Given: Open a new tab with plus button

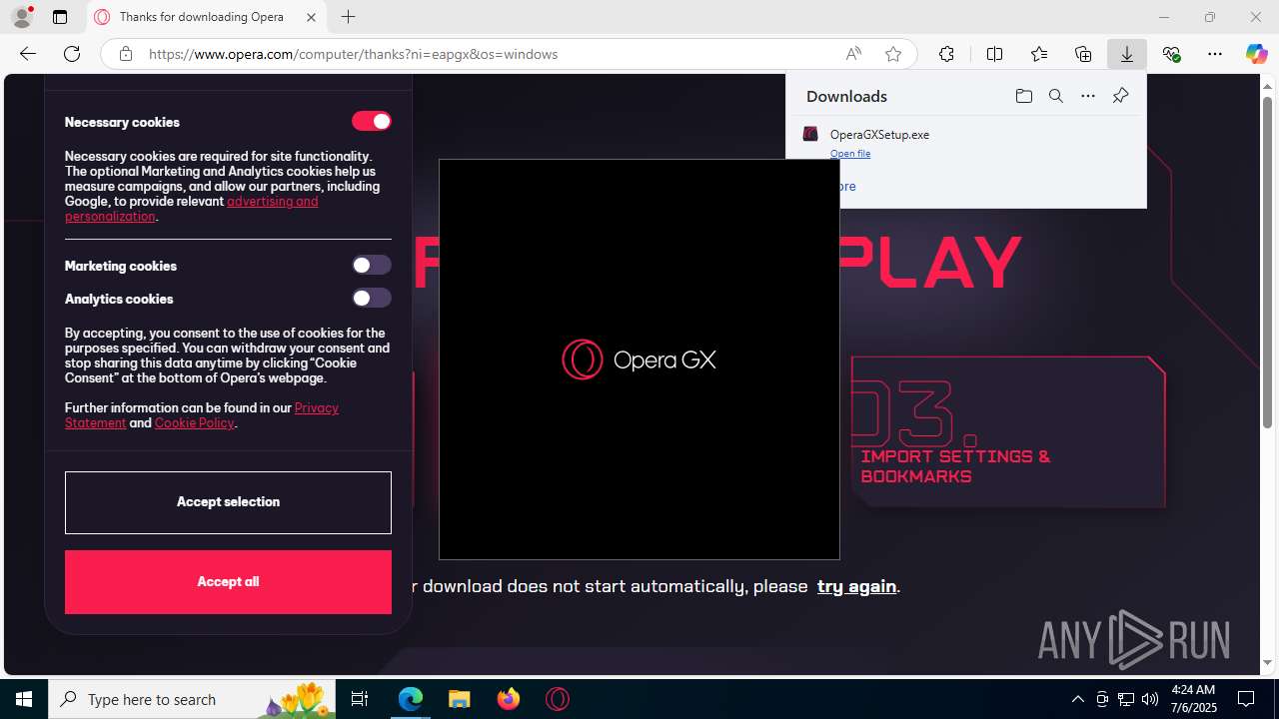Looking at the screenshot, I should [x=348, y=17].
